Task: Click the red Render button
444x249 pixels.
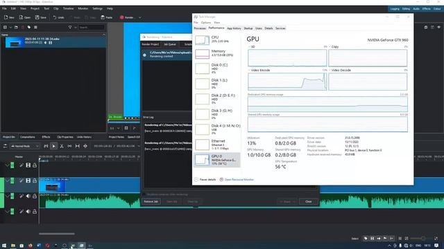Action: pos(126,17)
